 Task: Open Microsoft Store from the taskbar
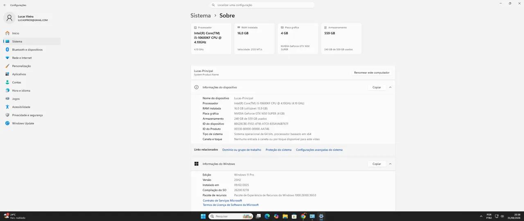(294, 216)
